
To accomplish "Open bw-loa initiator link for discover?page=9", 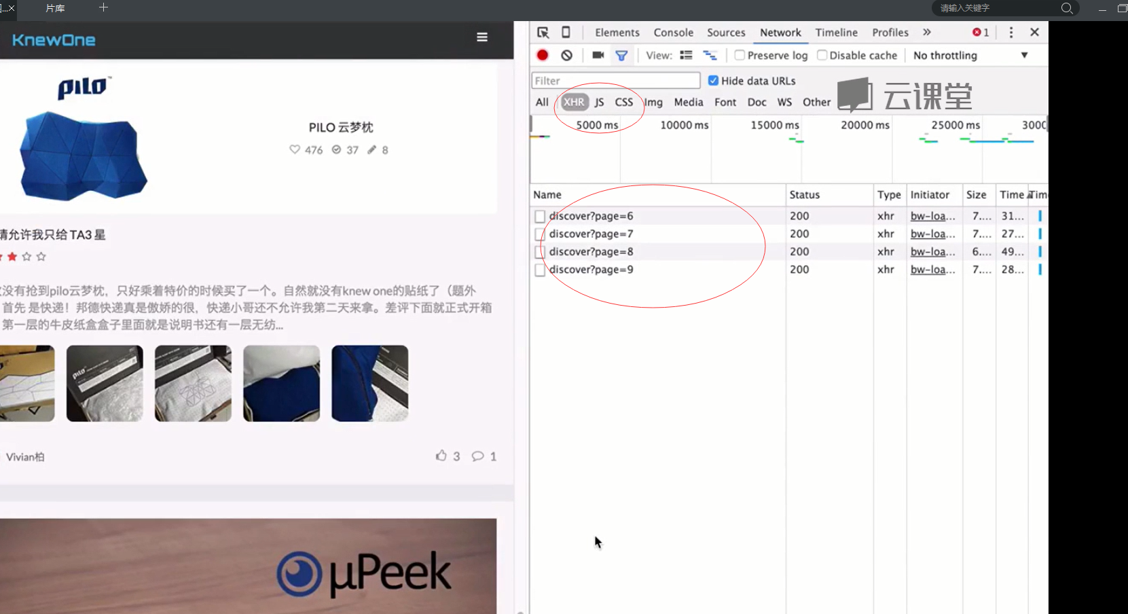I will (933, 270).
